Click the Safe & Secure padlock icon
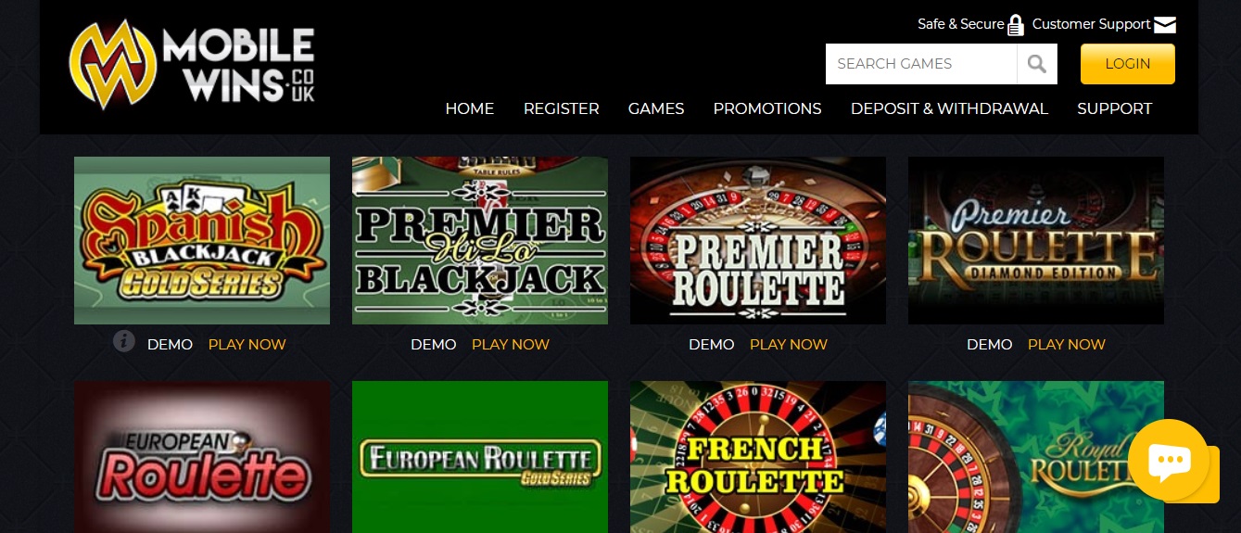Screen dimensions: 1241x533 [1016, 25]
